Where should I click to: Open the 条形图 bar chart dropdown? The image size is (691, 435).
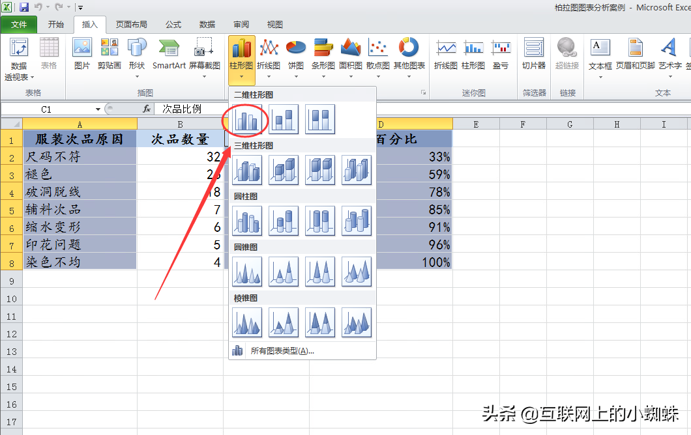point(323,59)
